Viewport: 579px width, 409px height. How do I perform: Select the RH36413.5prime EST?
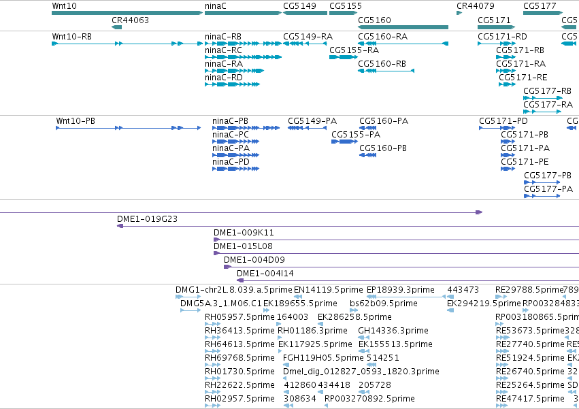coord(213,338)
